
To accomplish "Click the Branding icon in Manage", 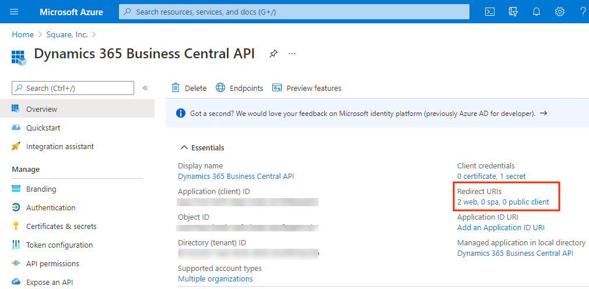I will (16, 189).
